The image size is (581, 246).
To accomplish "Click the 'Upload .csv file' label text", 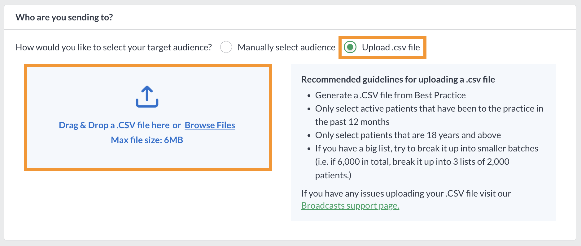I will pos(391,47).
